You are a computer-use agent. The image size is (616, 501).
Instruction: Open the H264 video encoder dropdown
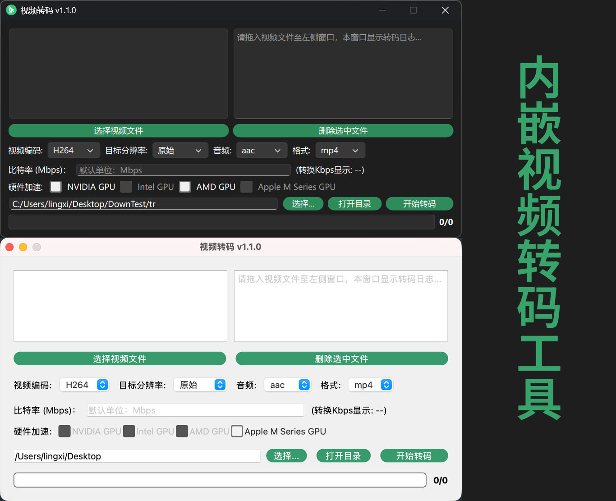coord(74,150)
